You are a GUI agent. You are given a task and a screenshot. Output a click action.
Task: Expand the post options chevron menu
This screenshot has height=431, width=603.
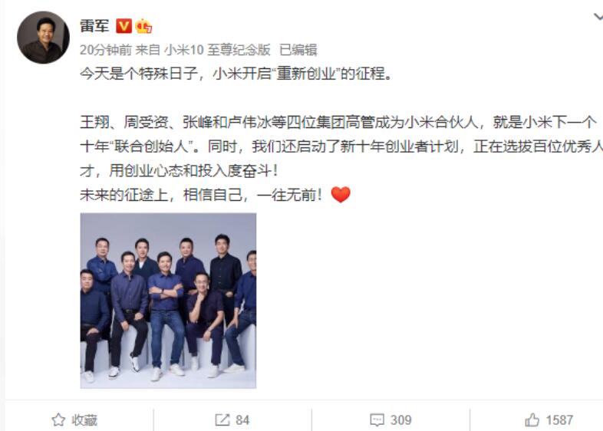(598, 17)
